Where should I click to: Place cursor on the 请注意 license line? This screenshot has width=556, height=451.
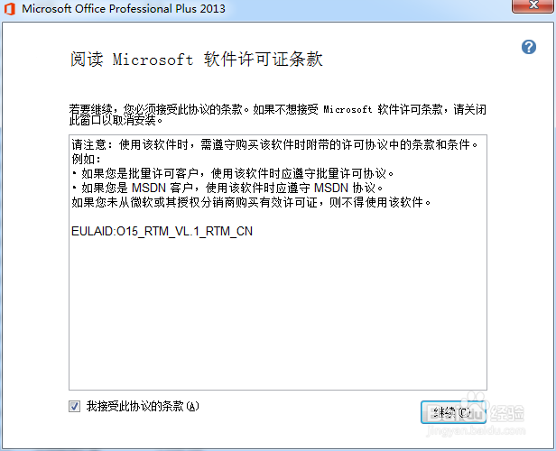pos(275,144)
